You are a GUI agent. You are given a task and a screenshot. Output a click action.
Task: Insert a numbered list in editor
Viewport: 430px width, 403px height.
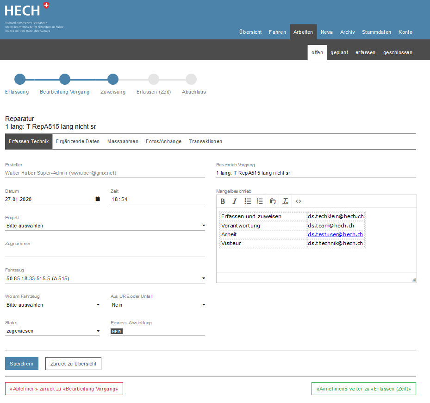click(260, 201)
